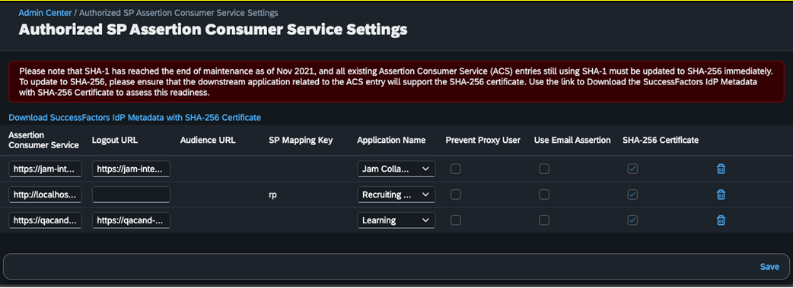Image resolution: width=793 pixels, height=288 pixels.
Task: Toggle SHA-256 Certificate checkbox for Learning row
Action: (x=632, y=220)
